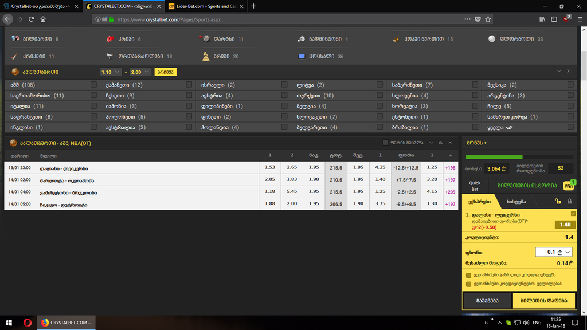587x330 pixels.
Task: Click the open padlock icon in bet slip
Action: tap(558, 201)
